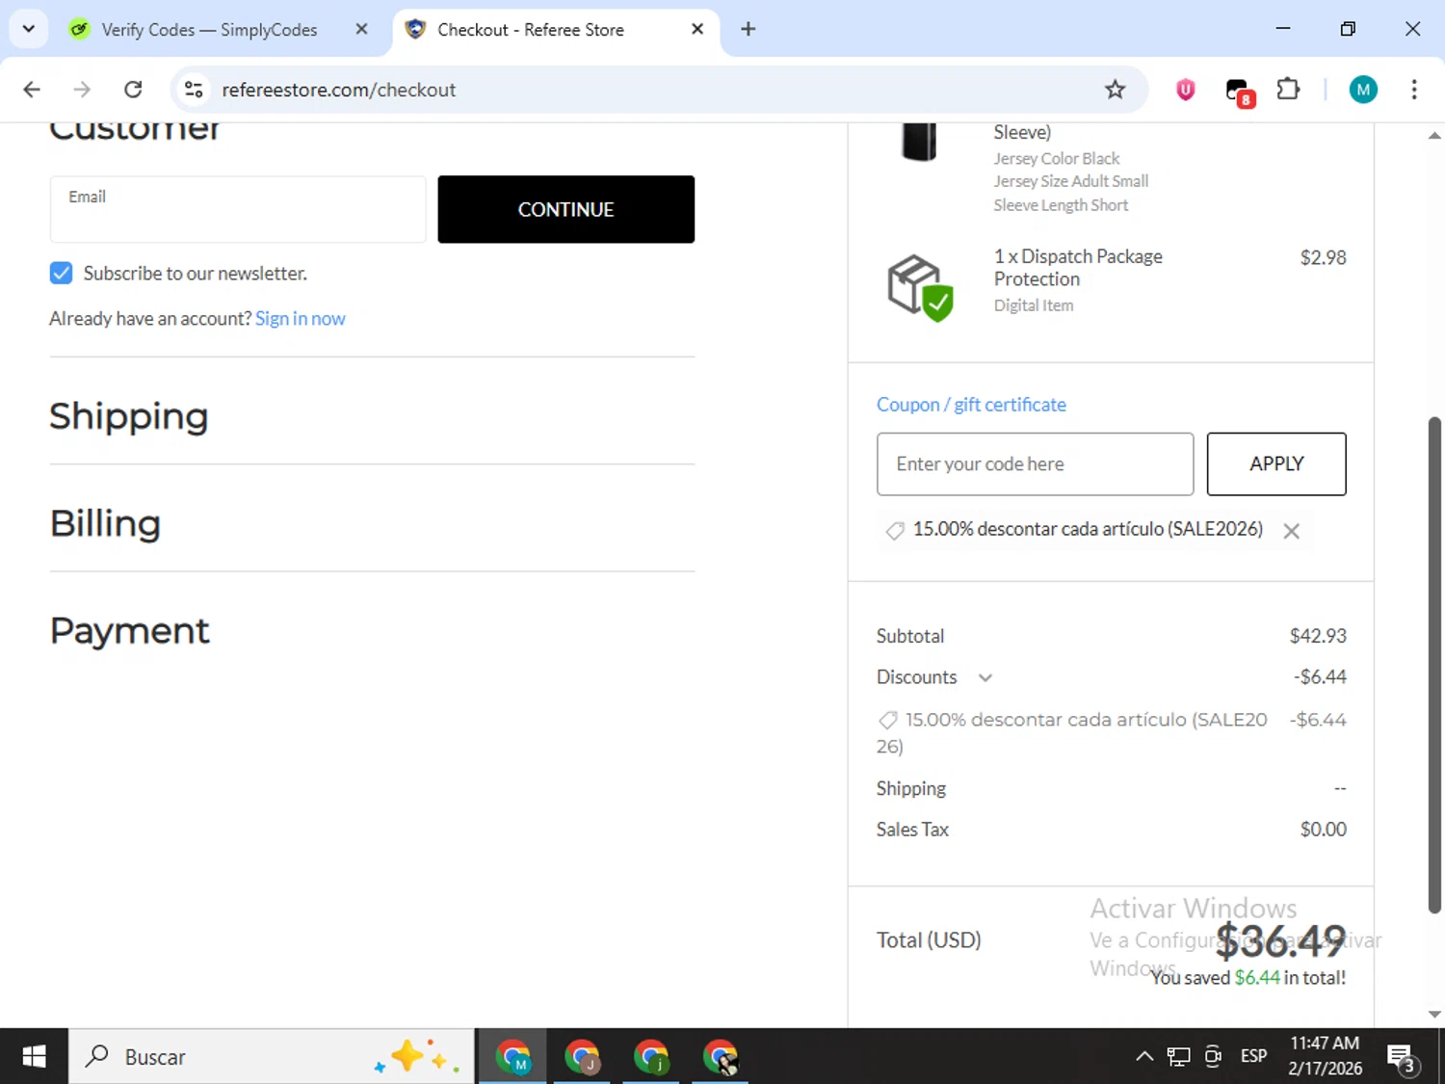1445x1084 pixels.
Task: Close the Checkout - Referee Store tab
Action: point(697,29)
